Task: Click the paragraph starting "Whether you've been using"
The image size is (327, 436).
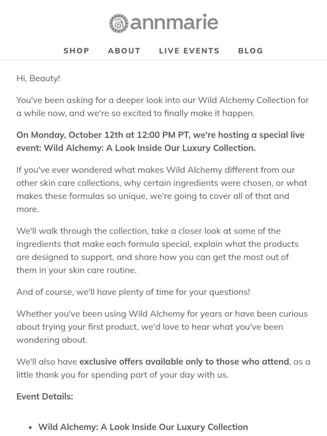Action: pyautogui.click(x=162, y=327)
